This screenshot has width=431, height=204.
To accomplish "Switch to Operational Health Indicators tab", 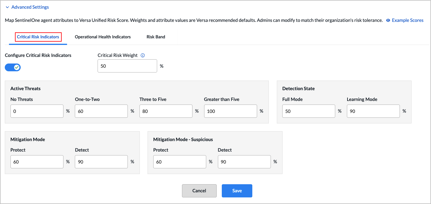I will click(103, 37).
